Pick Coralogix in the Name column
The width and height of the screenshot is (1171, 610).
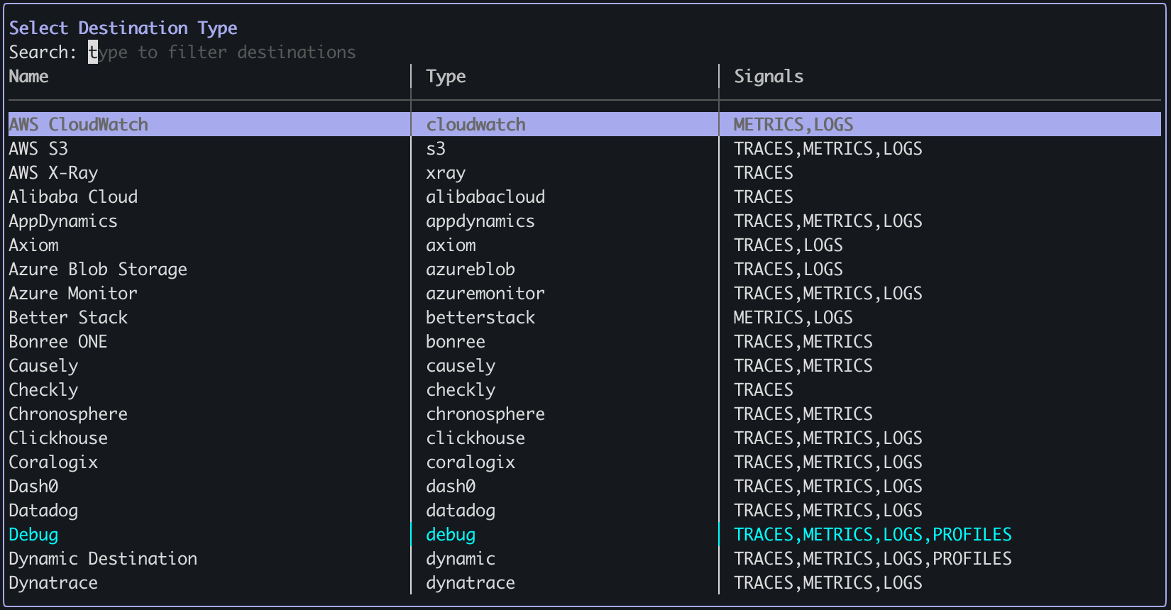(53, 462)
